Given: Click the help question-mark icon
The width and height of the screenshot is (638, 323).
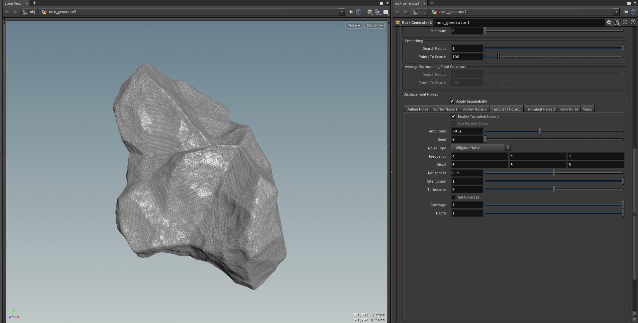Looking at the screenshot, I should [633, 22].
